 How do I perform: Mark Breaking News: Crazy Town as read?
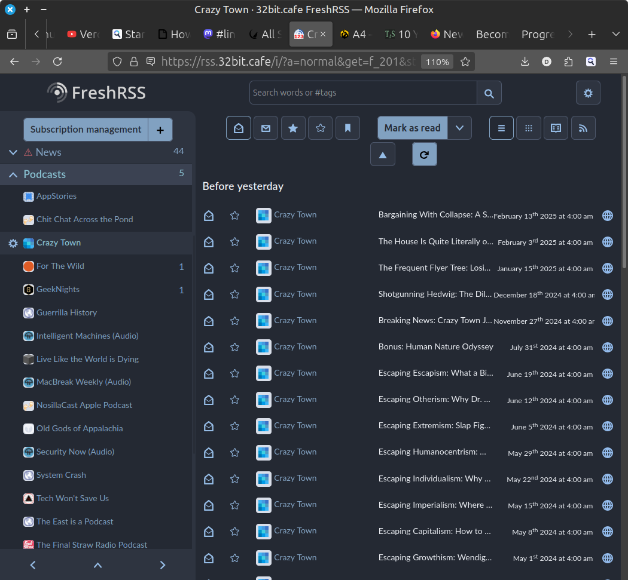tap(209, 321)
